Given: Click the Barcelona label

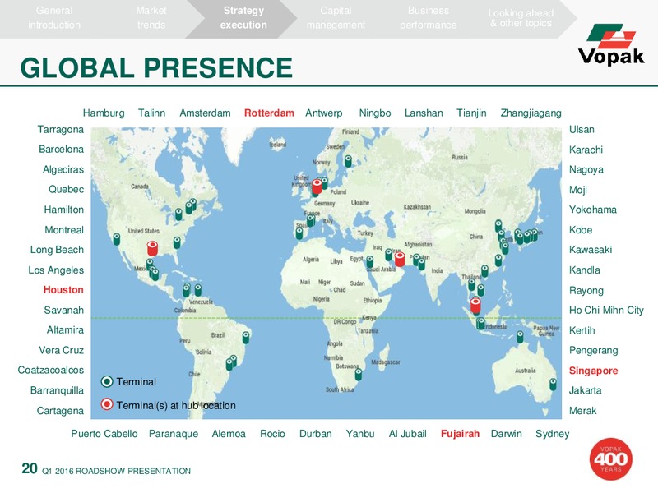Looking at the screenshot, I should click(61, 150).
